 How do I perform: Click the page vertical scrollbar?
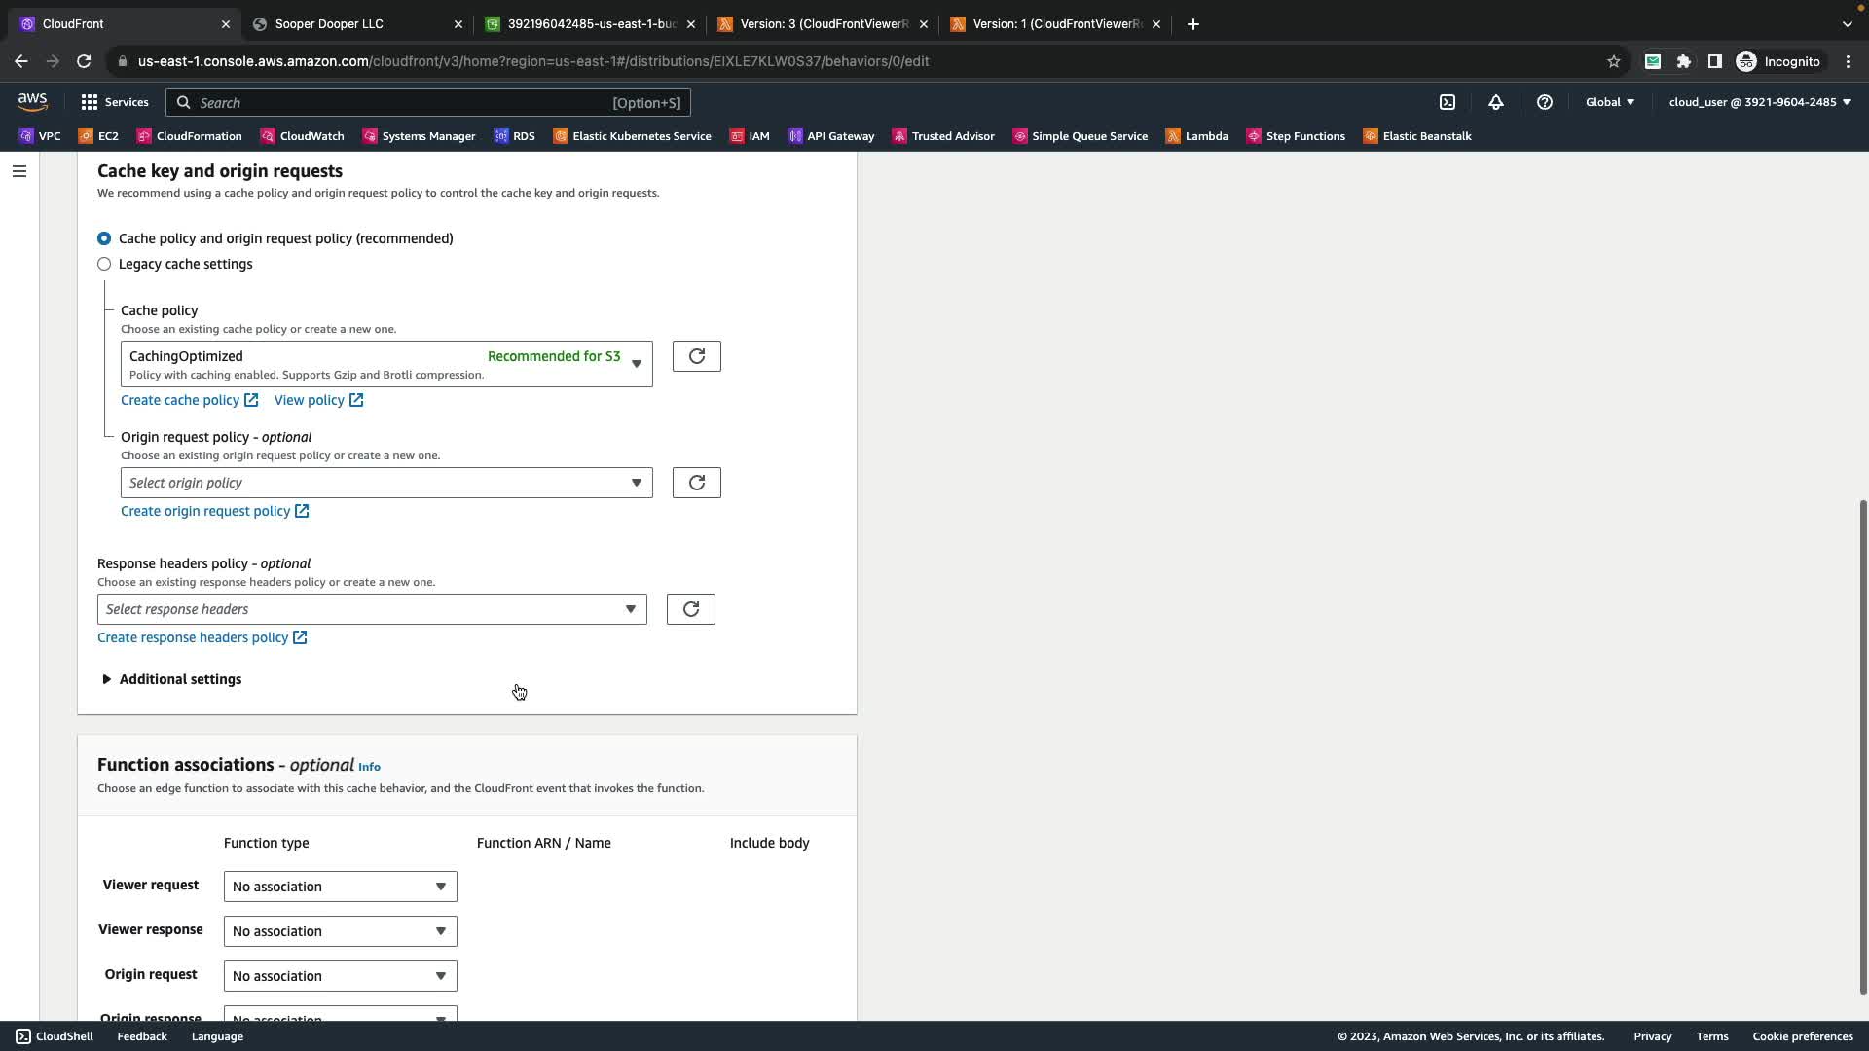pyautogui.click(x=1863, y=745)
